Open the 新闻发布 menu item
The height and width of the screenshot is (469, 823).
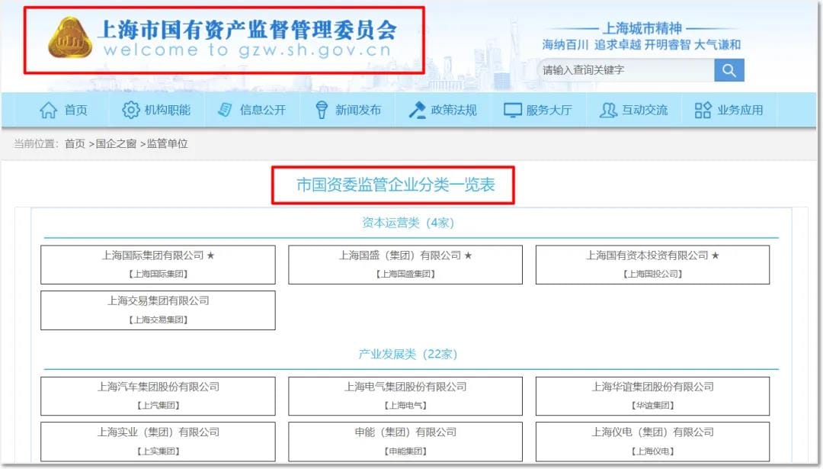point(358,111)
